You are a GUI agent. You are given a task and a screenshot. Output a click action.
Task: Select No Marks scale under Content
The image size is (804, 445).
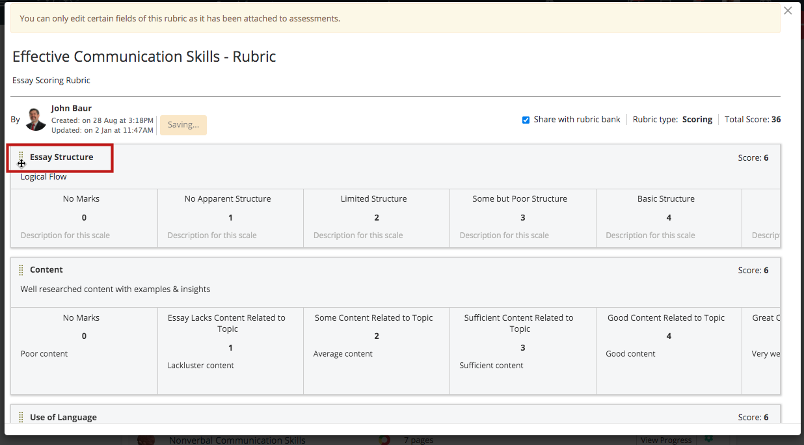point(81,318)
